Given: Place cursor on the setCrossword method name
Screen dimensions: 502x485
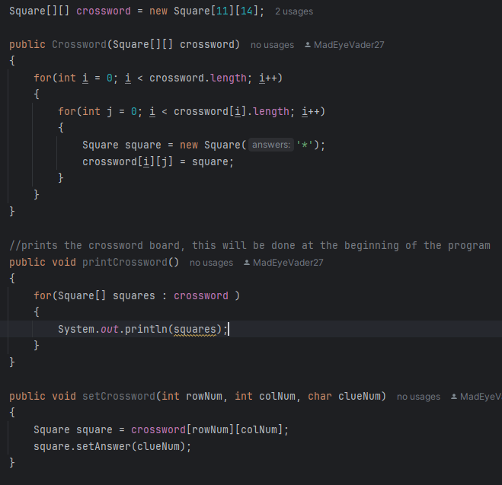Looking at the screenshot, I should coord(116,397).
